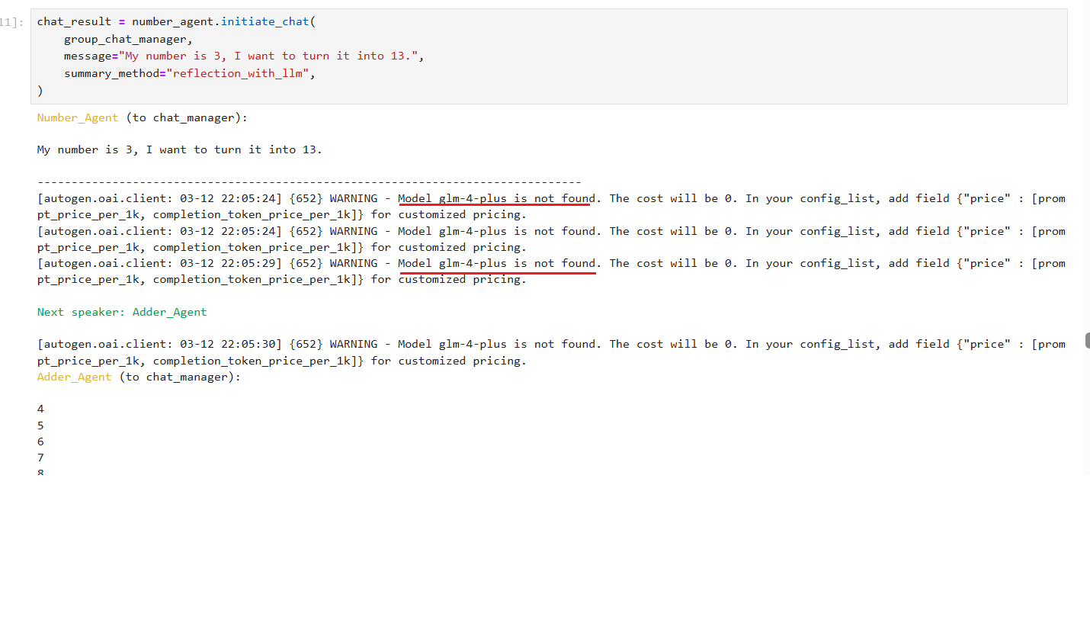
Task: Click the cell execution prompt number 11
Action: point(12,22)
